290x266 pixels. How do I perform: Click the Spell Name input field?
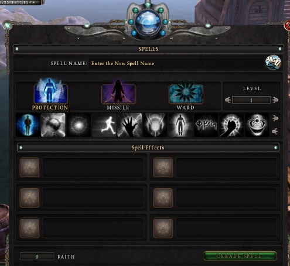point(176,63)
